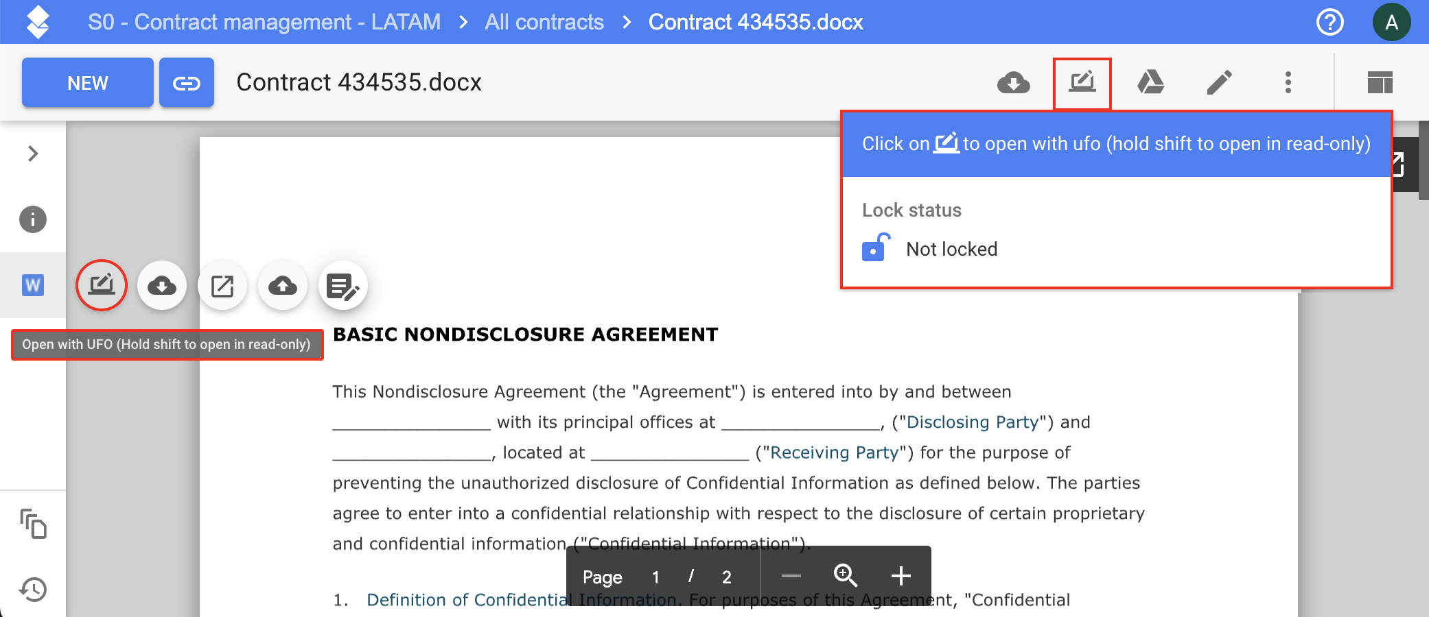Click the blue NEW button
The height and width of the screenshot is (617, 1429).
pyautogui.click(x=87, y=83)
